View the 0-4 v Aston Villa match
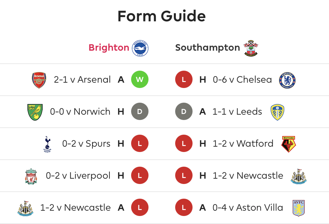The image size is (329, 224). [248, 208]
